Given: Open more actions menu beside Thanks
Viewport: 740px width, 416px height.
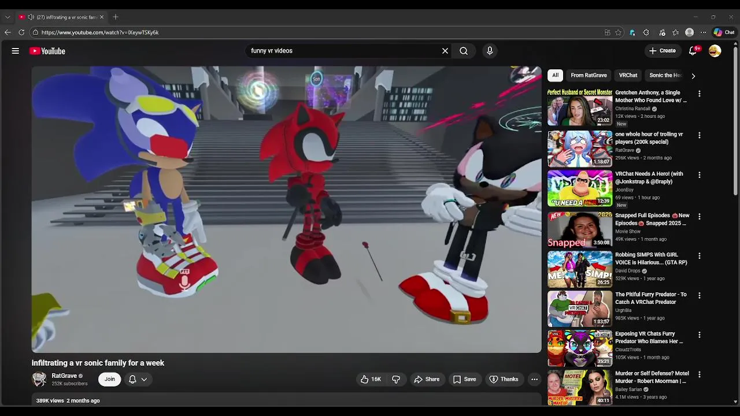Looking at the screenshot, I should pos(534,379).
